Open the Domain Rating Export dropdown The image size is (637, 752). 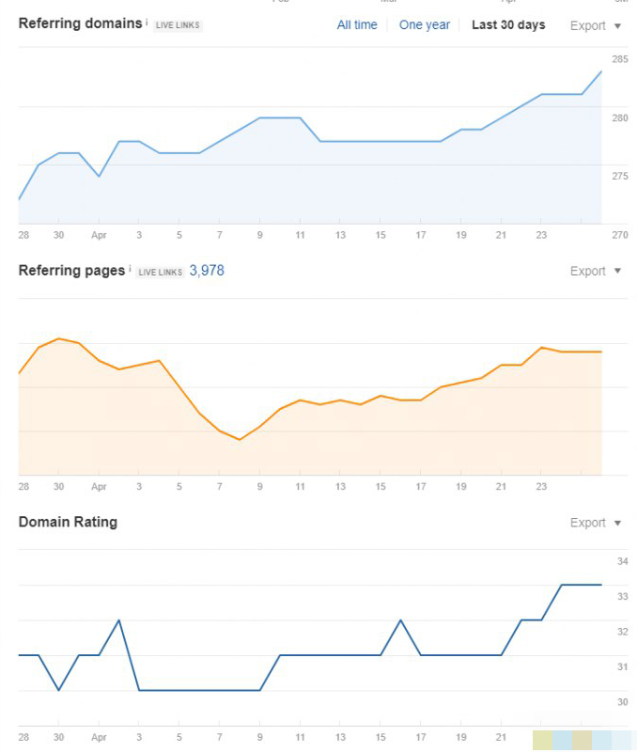coord(596,523)
